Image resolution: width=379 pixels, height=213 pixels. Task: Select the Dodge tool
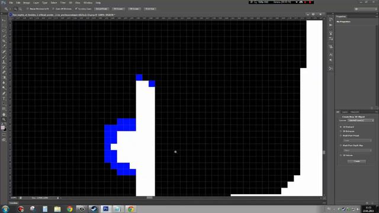click(x=4, y=88)
